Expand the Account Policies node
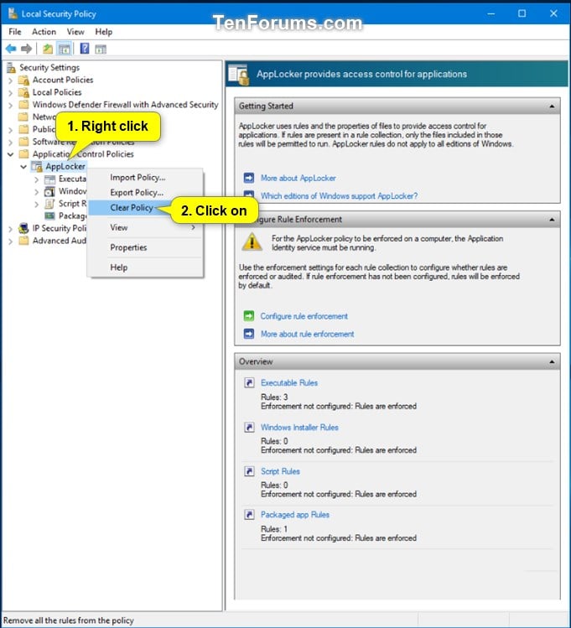The width and height of the screenshot is (571, 628). point(10,80)
